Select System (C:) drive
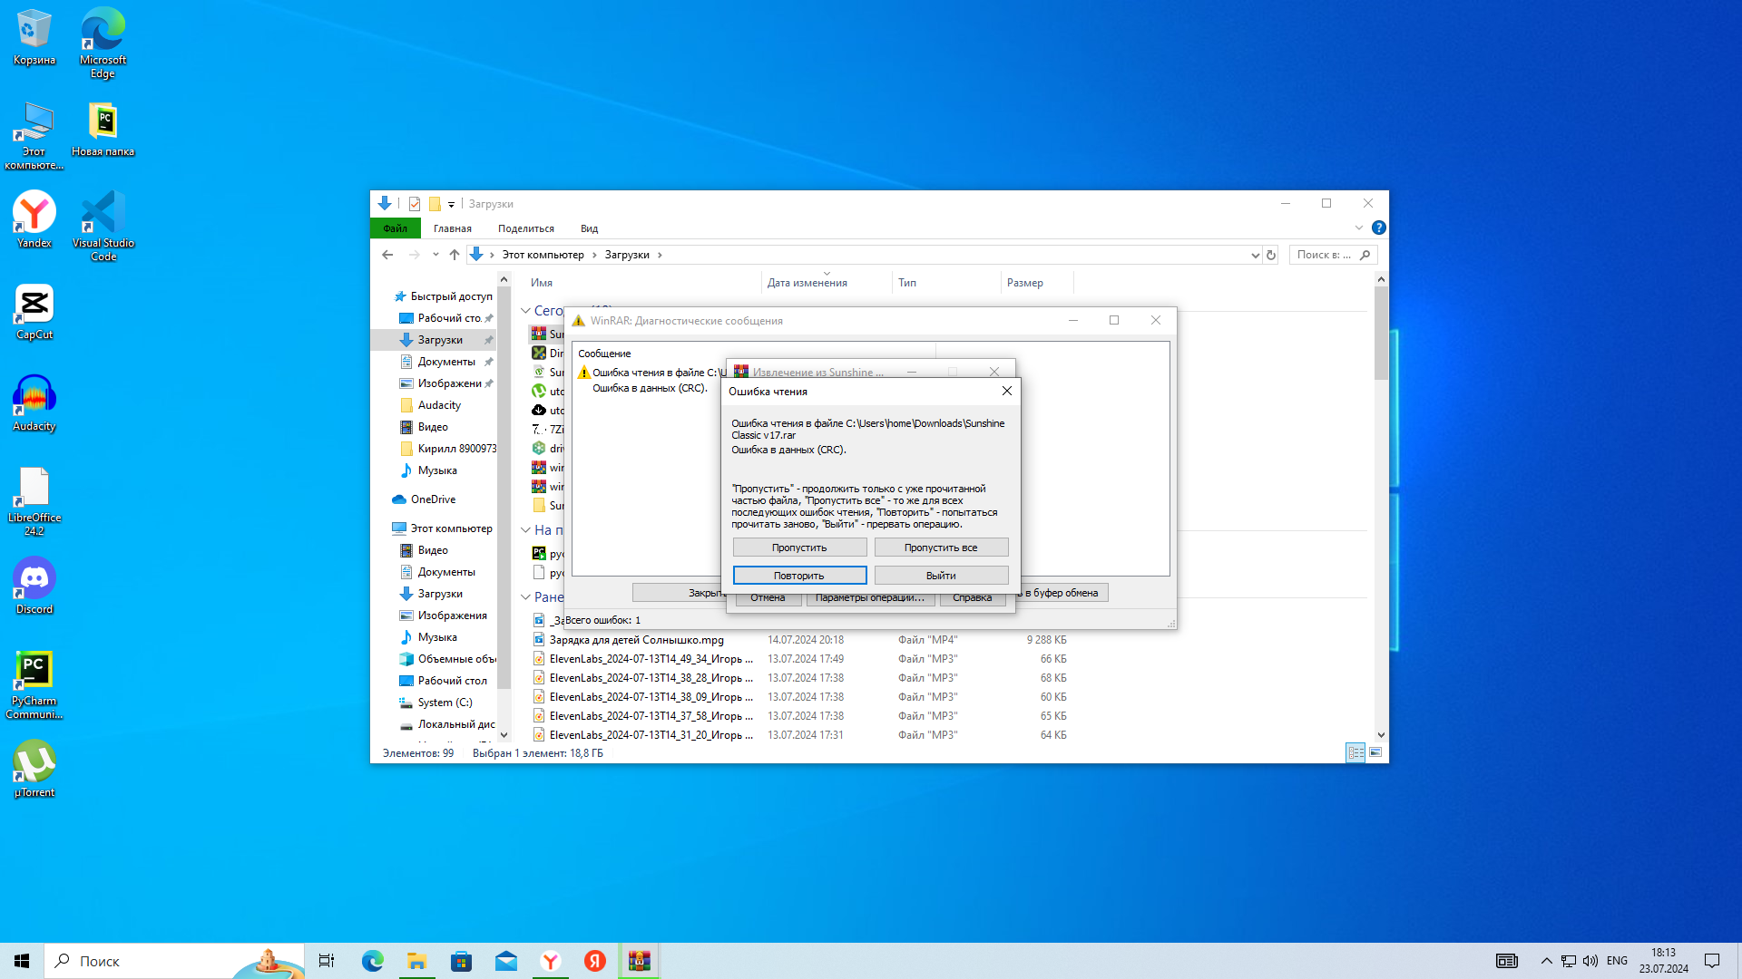The width and height of the screenshot is (1742, 979). (445, 703)
